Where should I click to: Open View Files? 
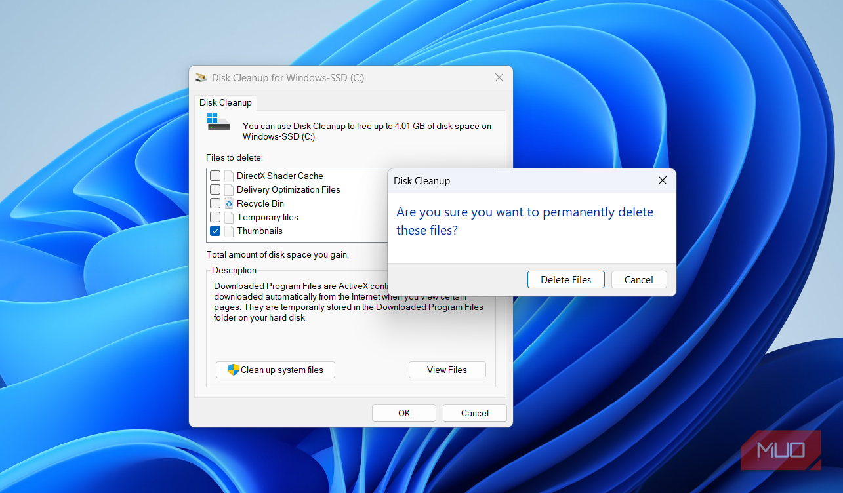pos(447,370)
